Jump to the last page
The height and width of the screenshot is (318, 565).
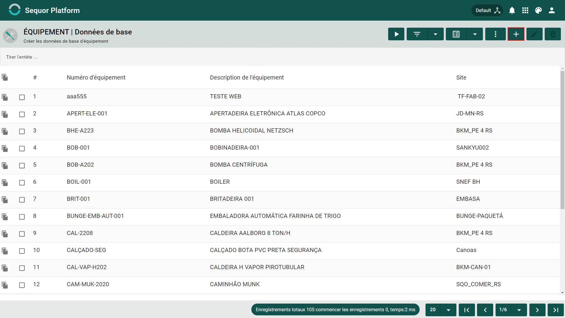[x=556, y=310]
